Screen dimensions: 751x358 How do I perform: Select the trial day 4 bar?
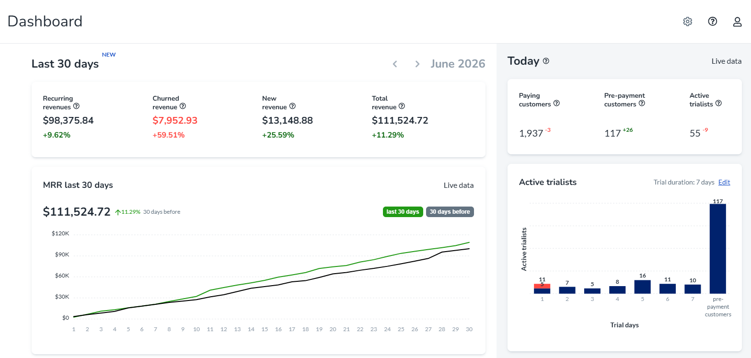point(617,289)
